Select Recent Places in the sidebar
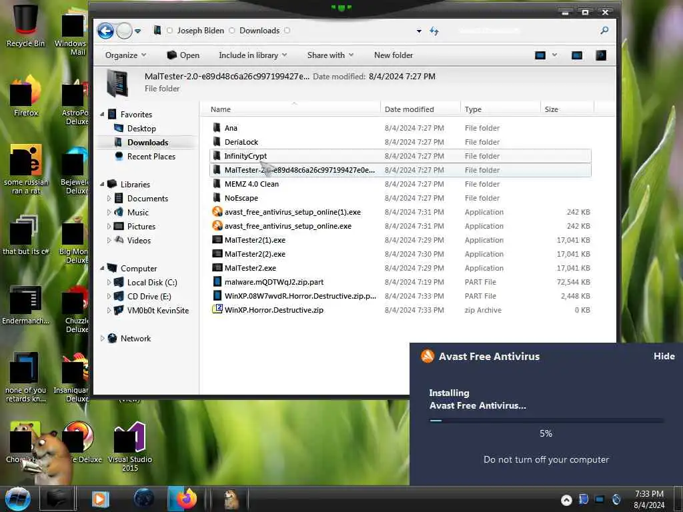Image resolution: width=683 pixels, height=512 pixels. pyautogui.click(x=151, y=156)
